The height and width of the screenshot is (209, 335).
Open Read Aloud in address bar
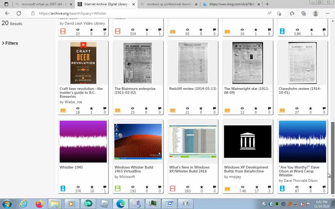click(269, 13)
